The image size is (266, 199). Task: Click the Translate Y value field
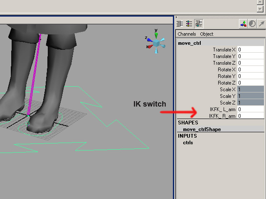click(251, 56)
